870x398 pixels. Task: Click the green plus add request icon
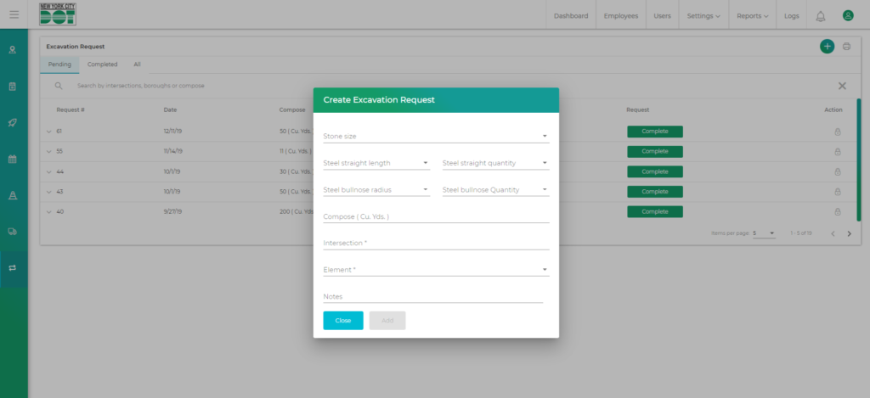point(827,47)
